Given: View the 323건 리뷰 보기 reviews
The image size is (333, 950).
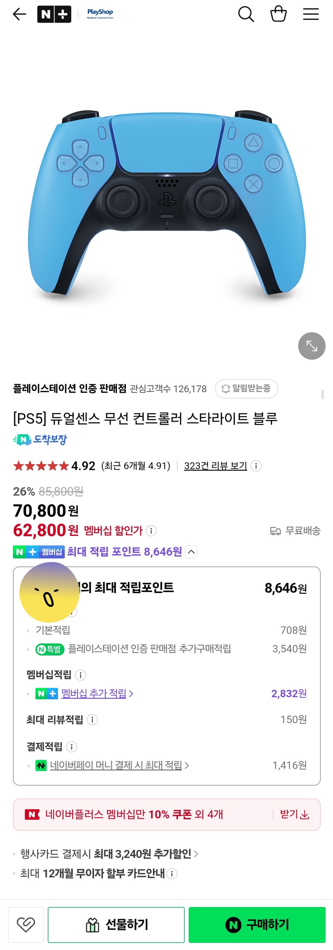Looking at the screenshot, I should [215, 466].
